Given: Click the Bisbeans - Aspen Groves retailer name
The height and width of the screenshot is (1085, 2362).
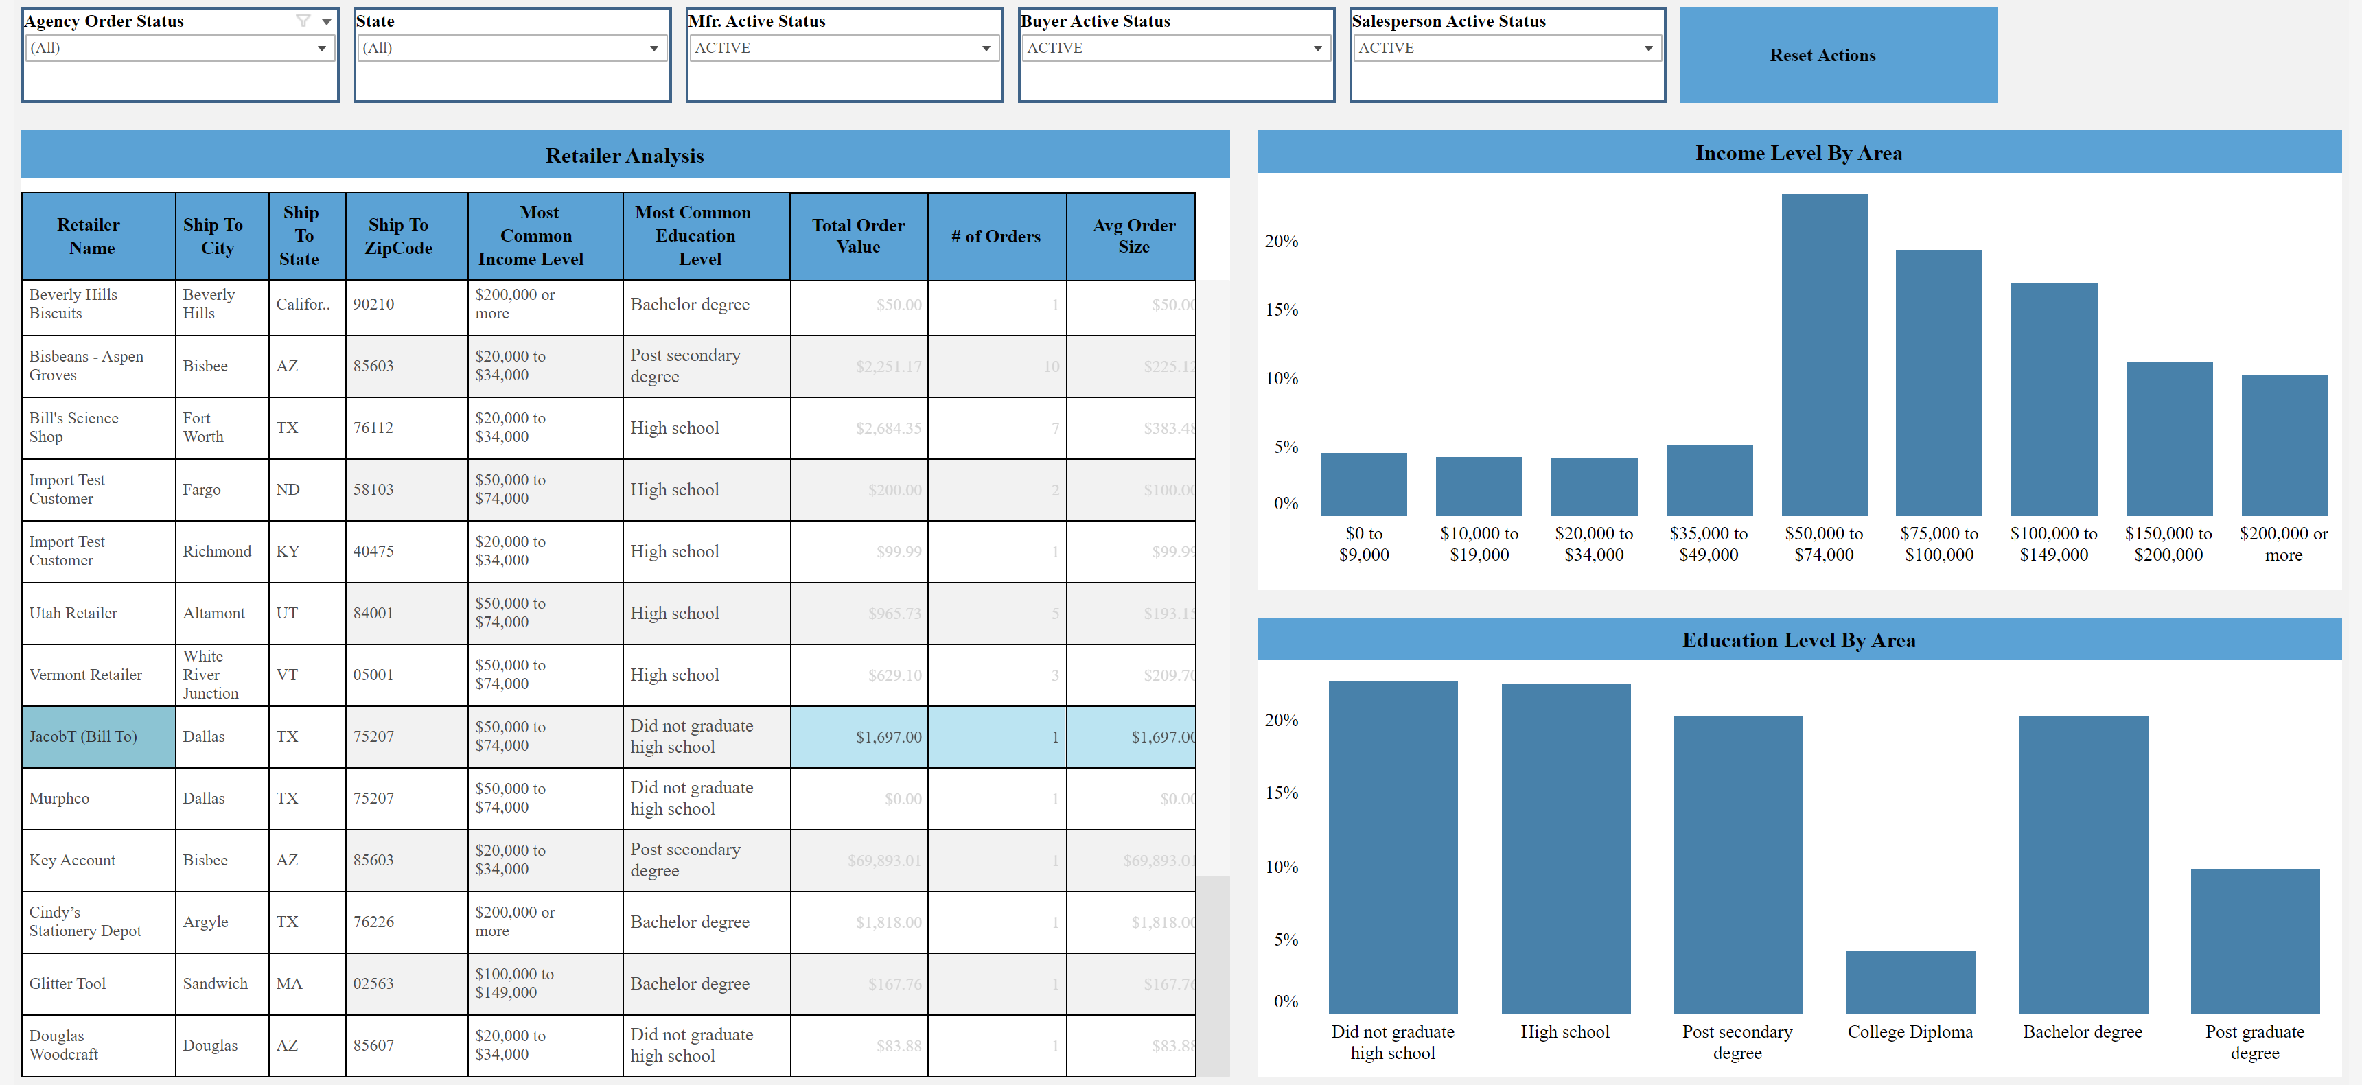Looking at the screenshot, I should pyautogui.click(x=98, y=366).
